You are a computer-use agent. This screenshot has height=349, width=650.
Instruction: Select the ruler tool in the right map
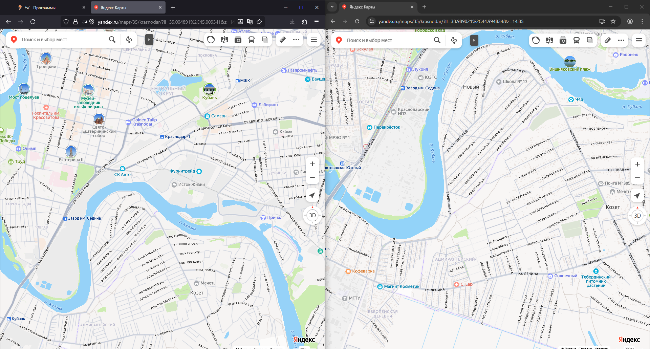(608, 40)
